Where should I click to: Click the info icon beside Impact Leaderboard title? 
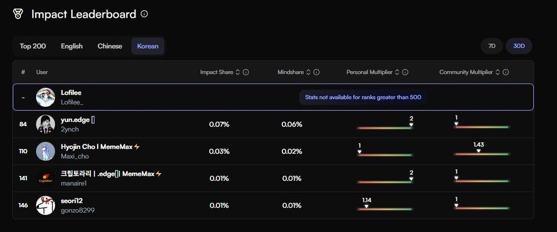point(144,14)
